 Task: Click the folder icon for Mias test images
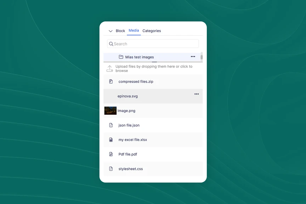click(x=121, y=57)
